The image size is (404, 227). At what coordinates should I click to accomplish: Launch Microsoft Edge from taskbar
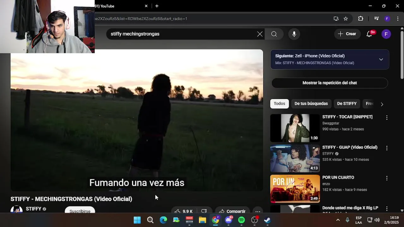click(163, 220)
